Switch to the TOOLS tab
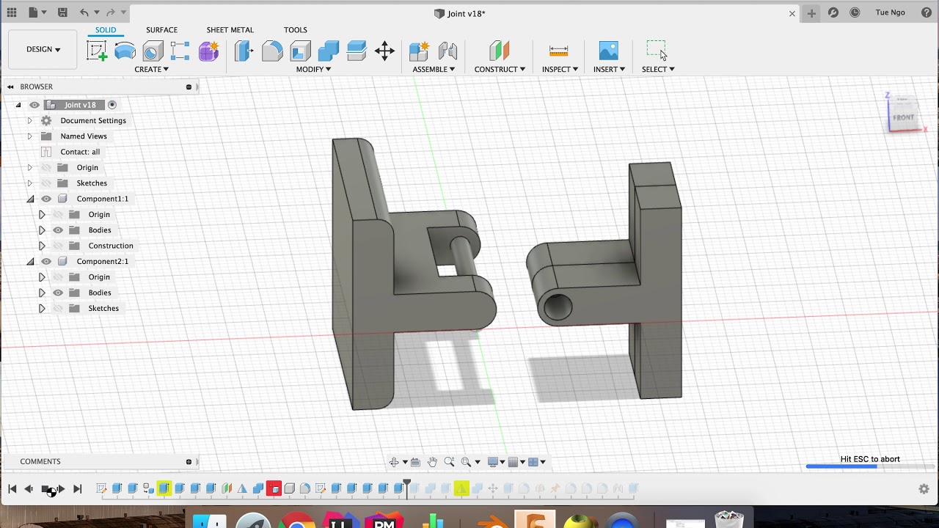The image size is (939, 528). [296, 30]
